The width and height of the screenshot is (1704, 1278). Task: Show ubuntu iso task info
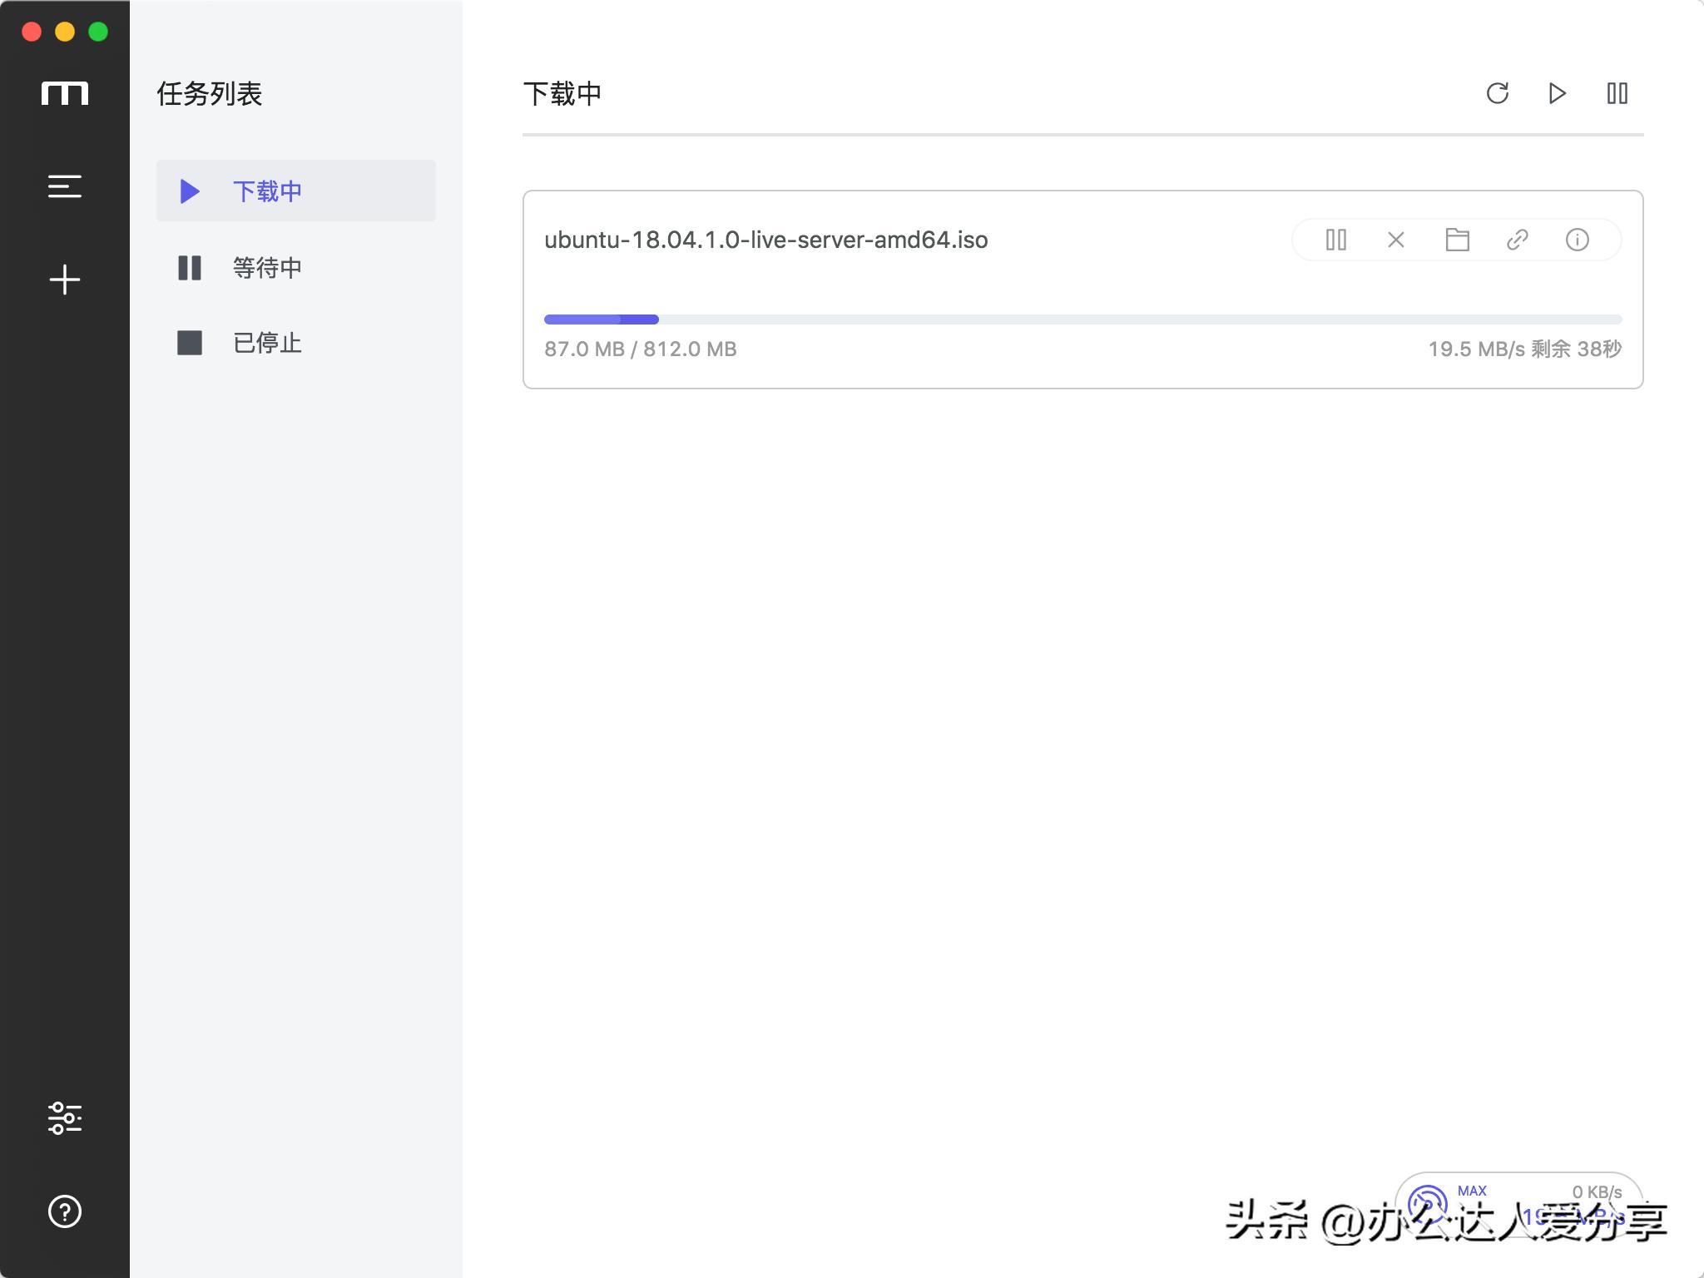tap(1578, 240)
